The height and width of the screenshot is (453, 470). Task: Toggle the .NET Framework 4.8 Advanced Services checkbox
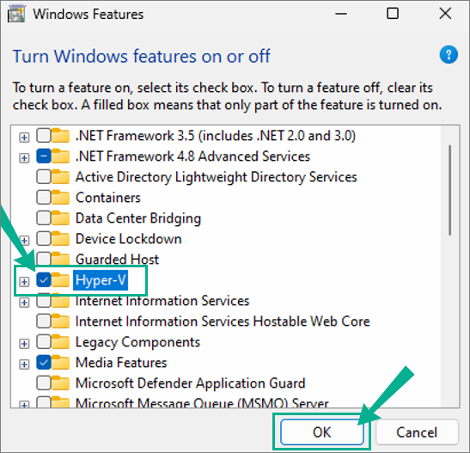pyautogui.click(x=44, y=156)
